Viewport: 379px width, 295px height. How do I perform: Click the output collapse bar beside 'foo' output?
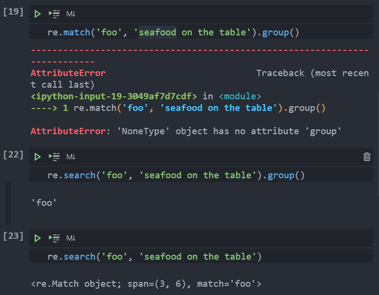(x=8, y=203)
